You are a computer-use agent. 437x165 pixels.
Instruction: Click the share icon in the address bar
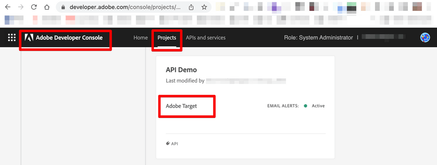(191, 7)
